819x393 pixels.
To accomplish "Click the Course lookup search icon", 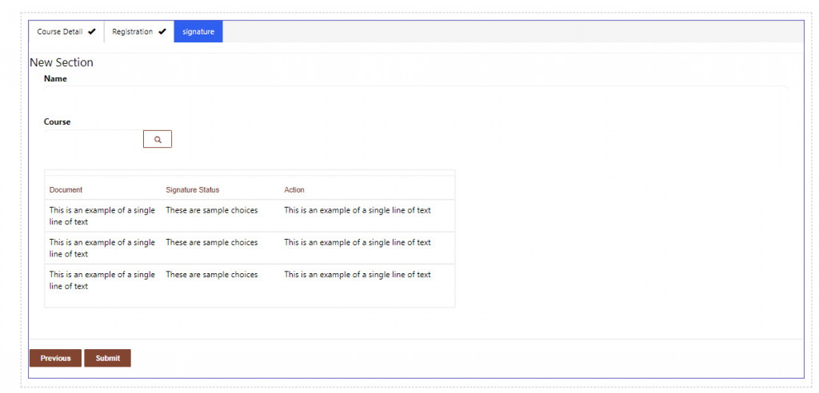I will 158,139.
